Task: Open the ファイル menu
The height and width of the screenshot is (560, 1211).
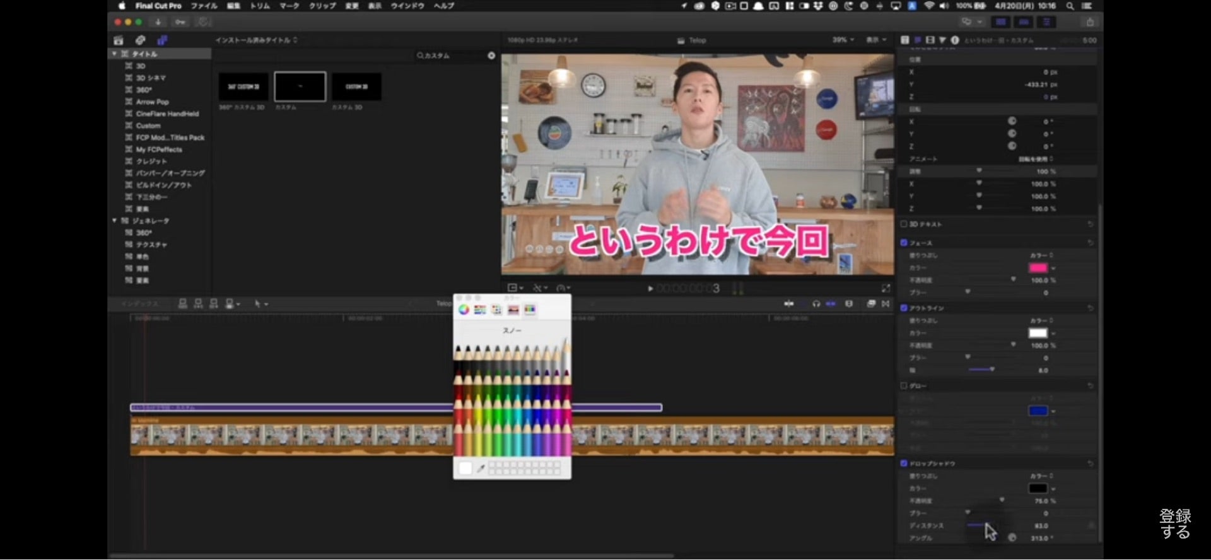Action: 204,6
